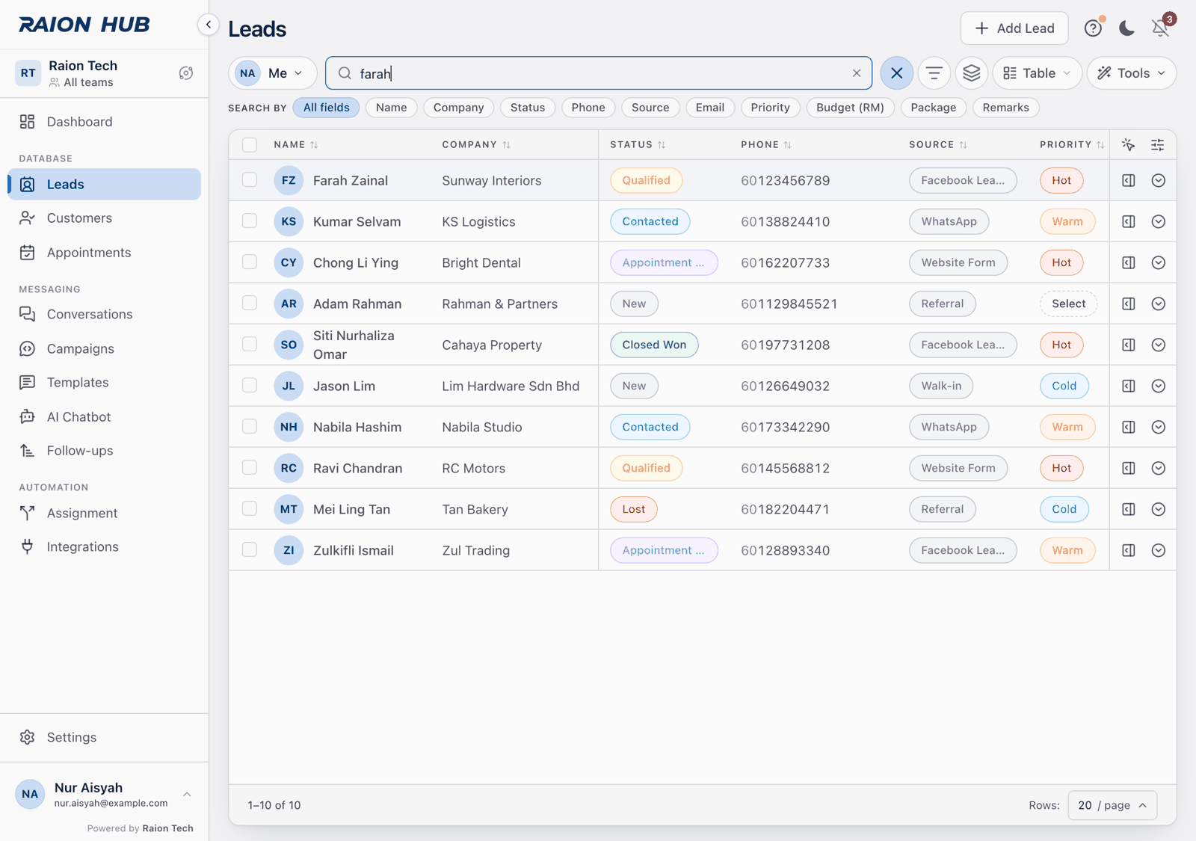This screenshot has height=841, width=1196.
Task: Click the blue close search button
Action: click(896, 73)
